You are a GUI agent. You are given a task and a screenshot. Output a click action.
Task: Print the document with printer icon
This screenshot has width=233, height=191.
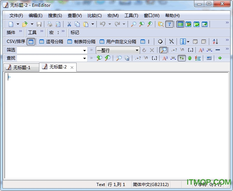[x=50, y=24]
